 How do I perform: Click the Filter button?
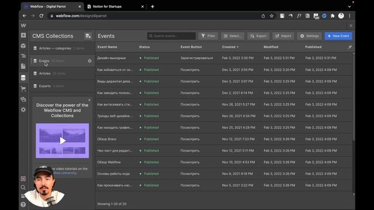208,36
